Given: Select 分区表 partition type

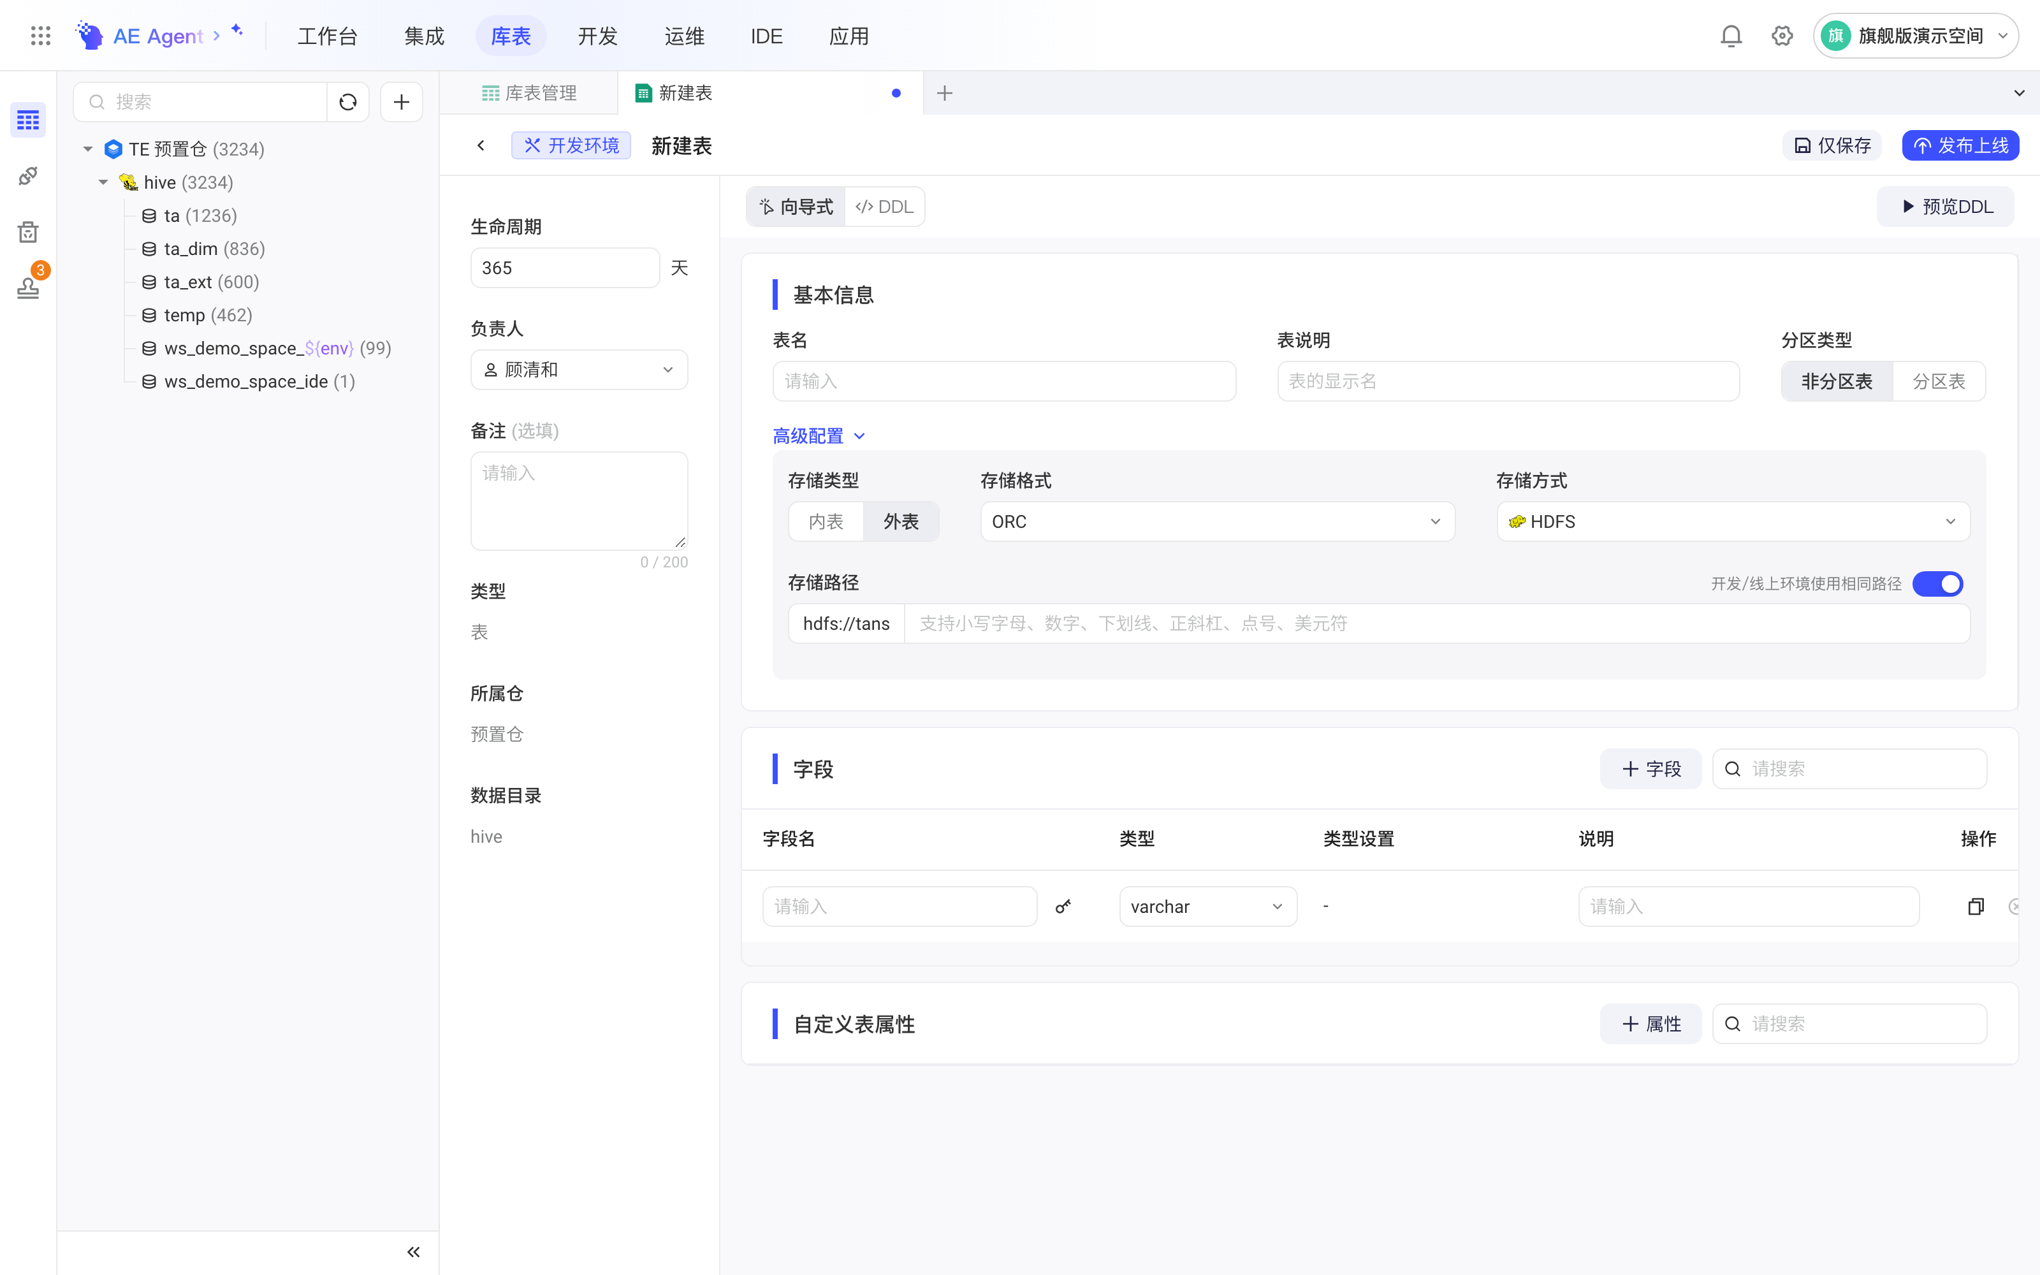Looking at the screenshot, I should 1939,381.
